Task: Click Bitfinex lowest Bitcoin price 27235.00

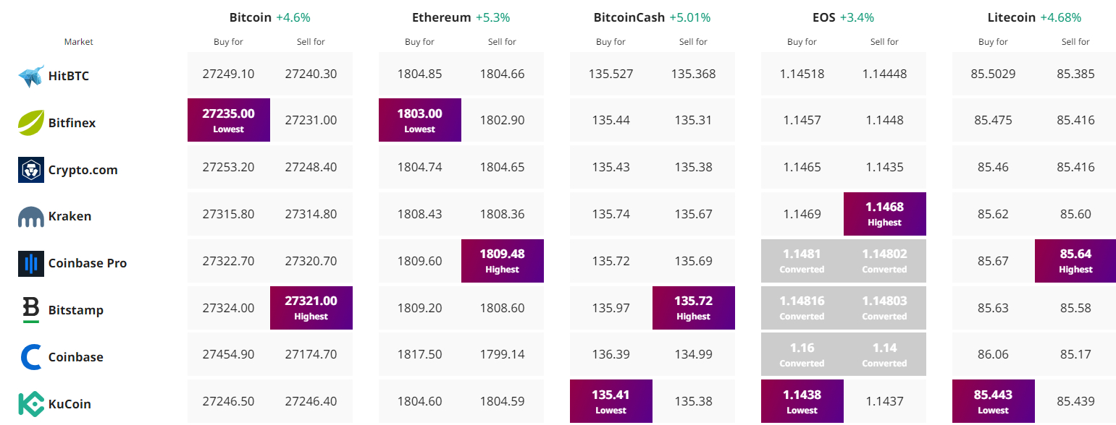Action: (229, 120)
